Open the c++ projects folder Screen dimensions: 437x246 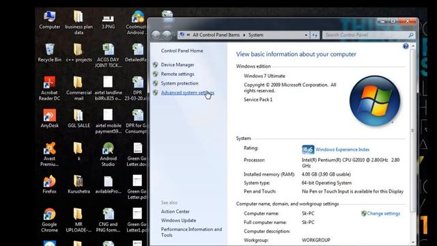(79, 53)
